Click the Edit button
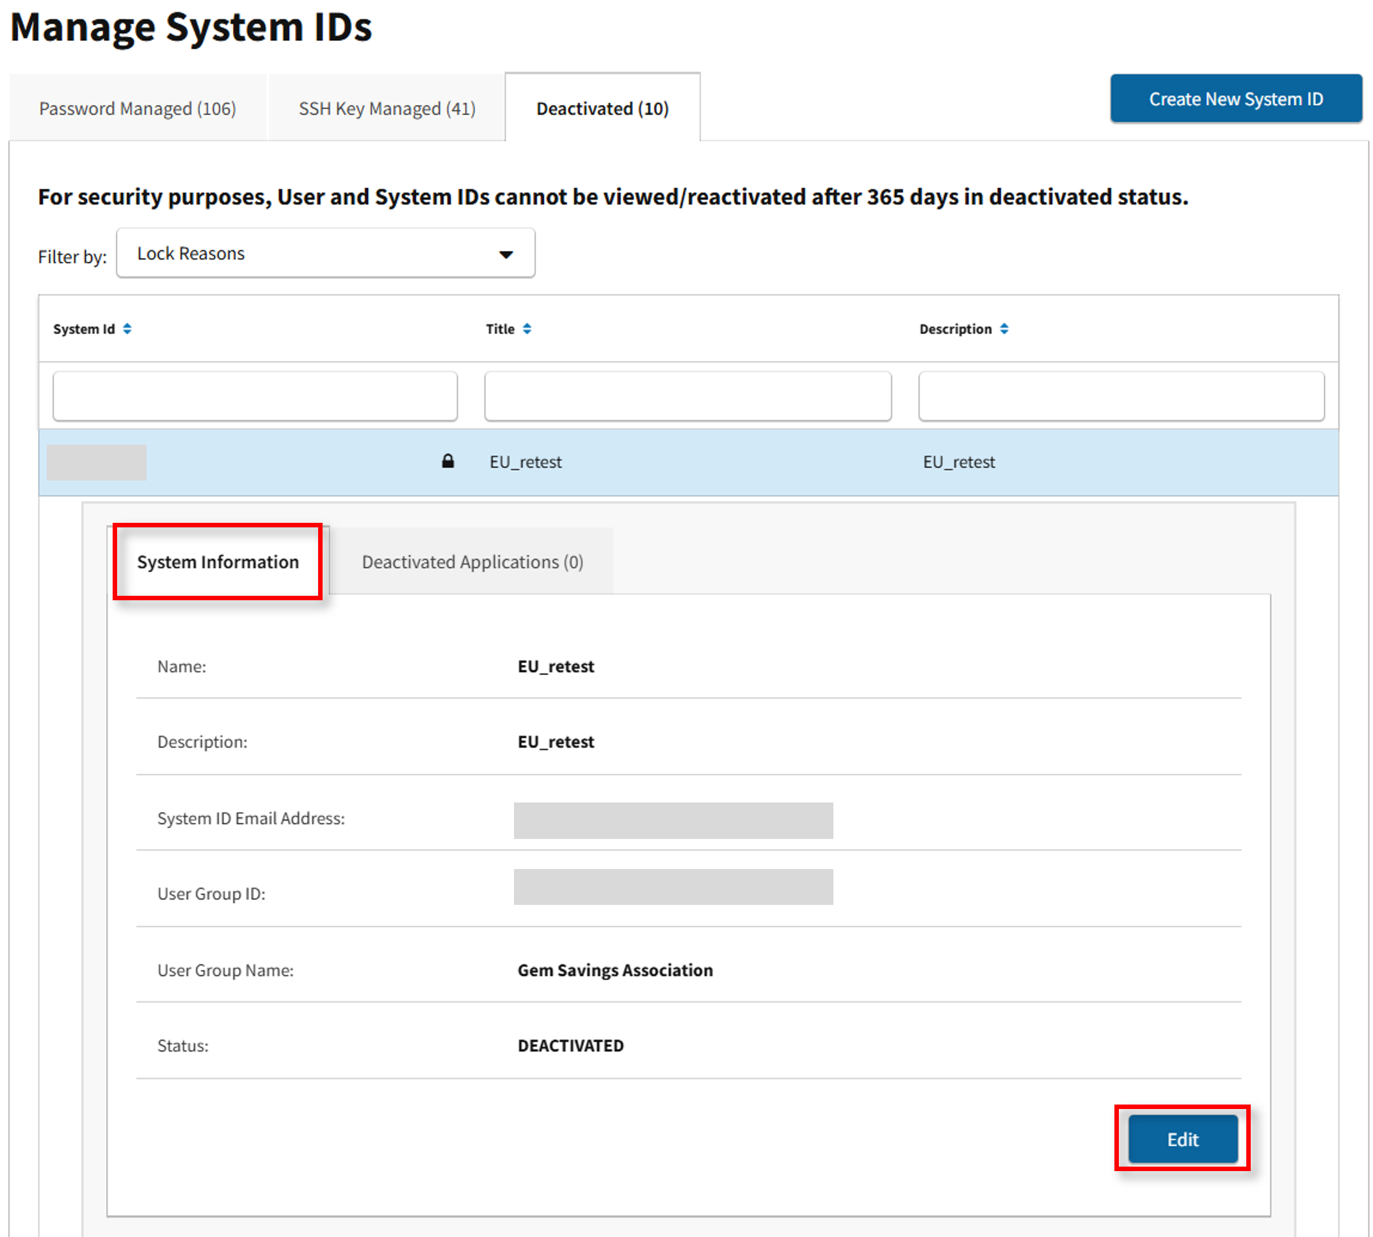The height and width of the screenshot is (1237, 1373). point(1182,1140)
